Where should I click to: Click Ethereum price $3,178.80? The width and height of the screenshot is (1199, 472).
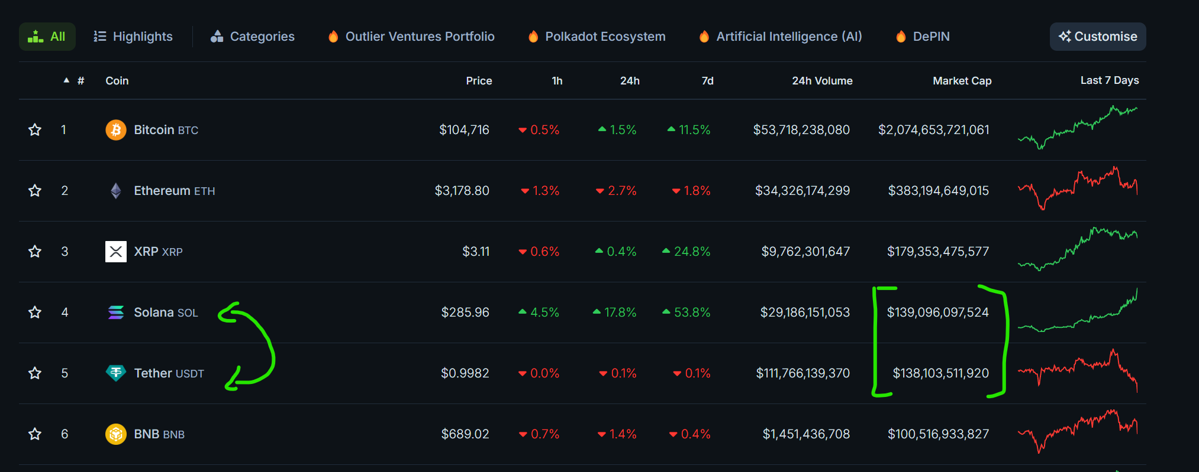462,191
